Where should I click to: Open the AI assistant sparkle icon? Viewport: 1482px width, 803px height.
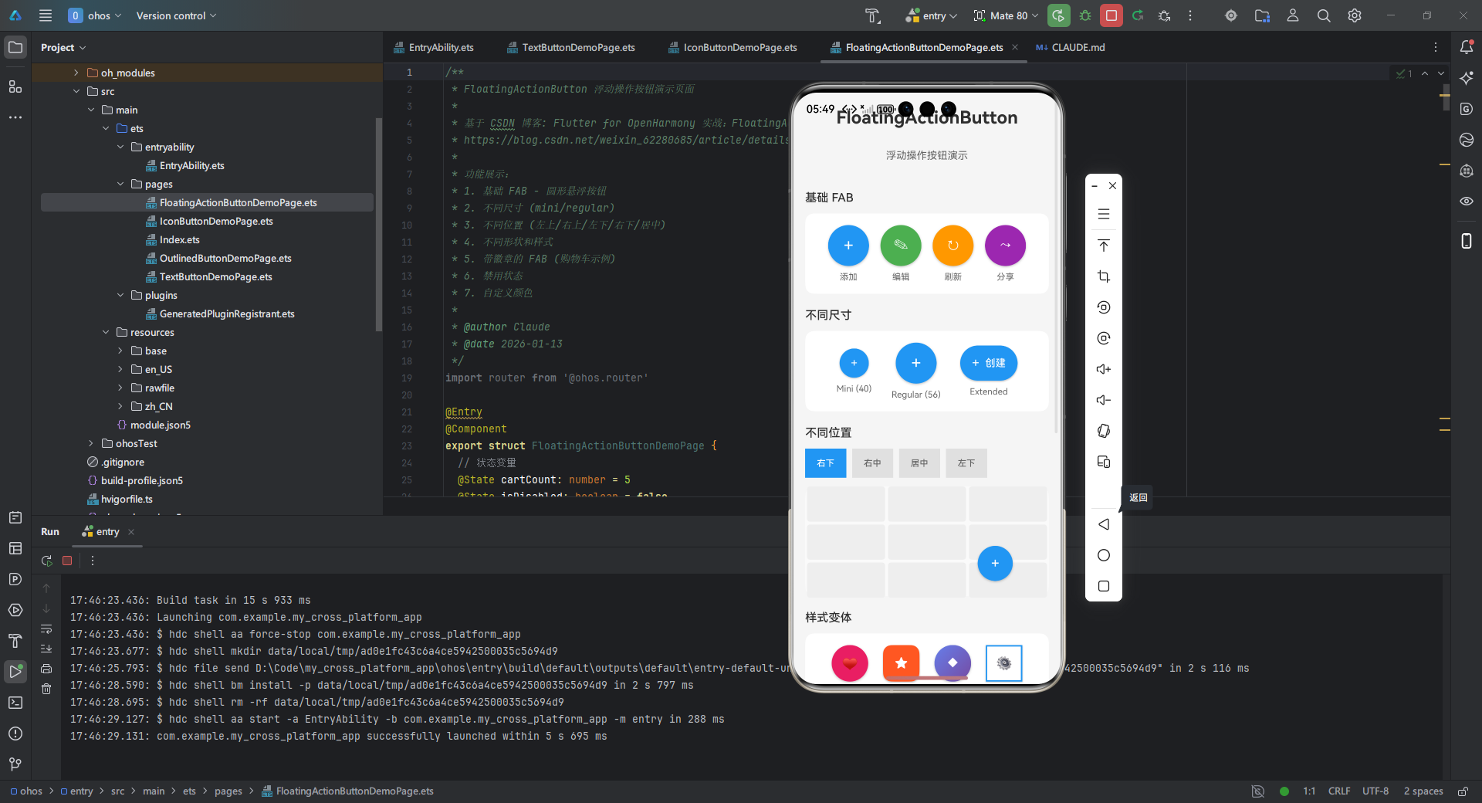[1467, 78]
